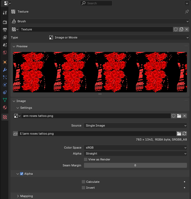
Task: Open the Particles properties tab
Action: coord(5,77)
